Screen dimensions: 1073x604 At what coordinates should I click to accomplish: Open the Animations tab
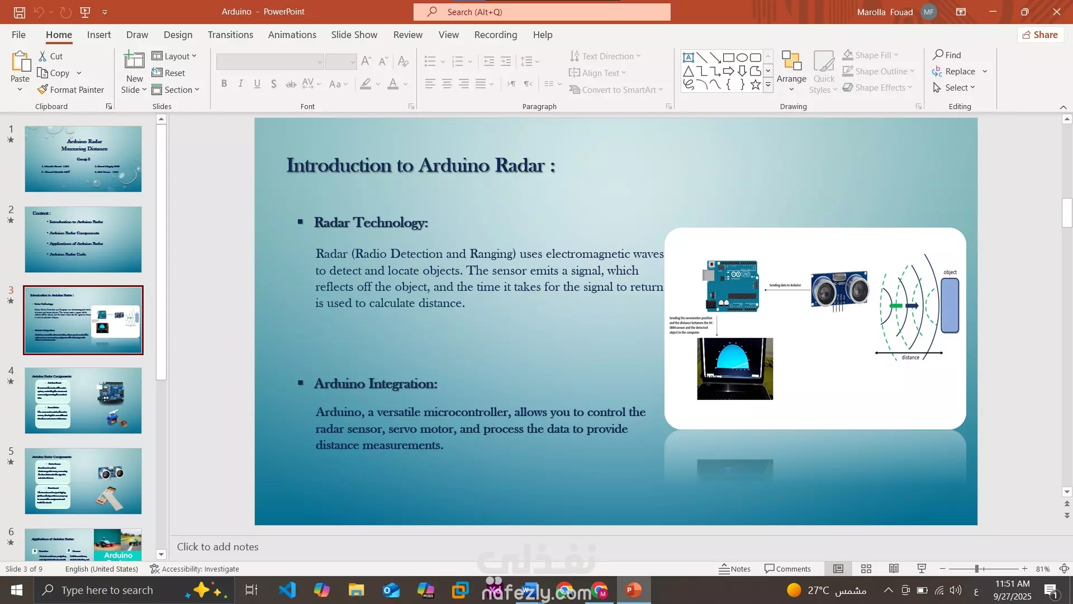(x=292, y=35)
